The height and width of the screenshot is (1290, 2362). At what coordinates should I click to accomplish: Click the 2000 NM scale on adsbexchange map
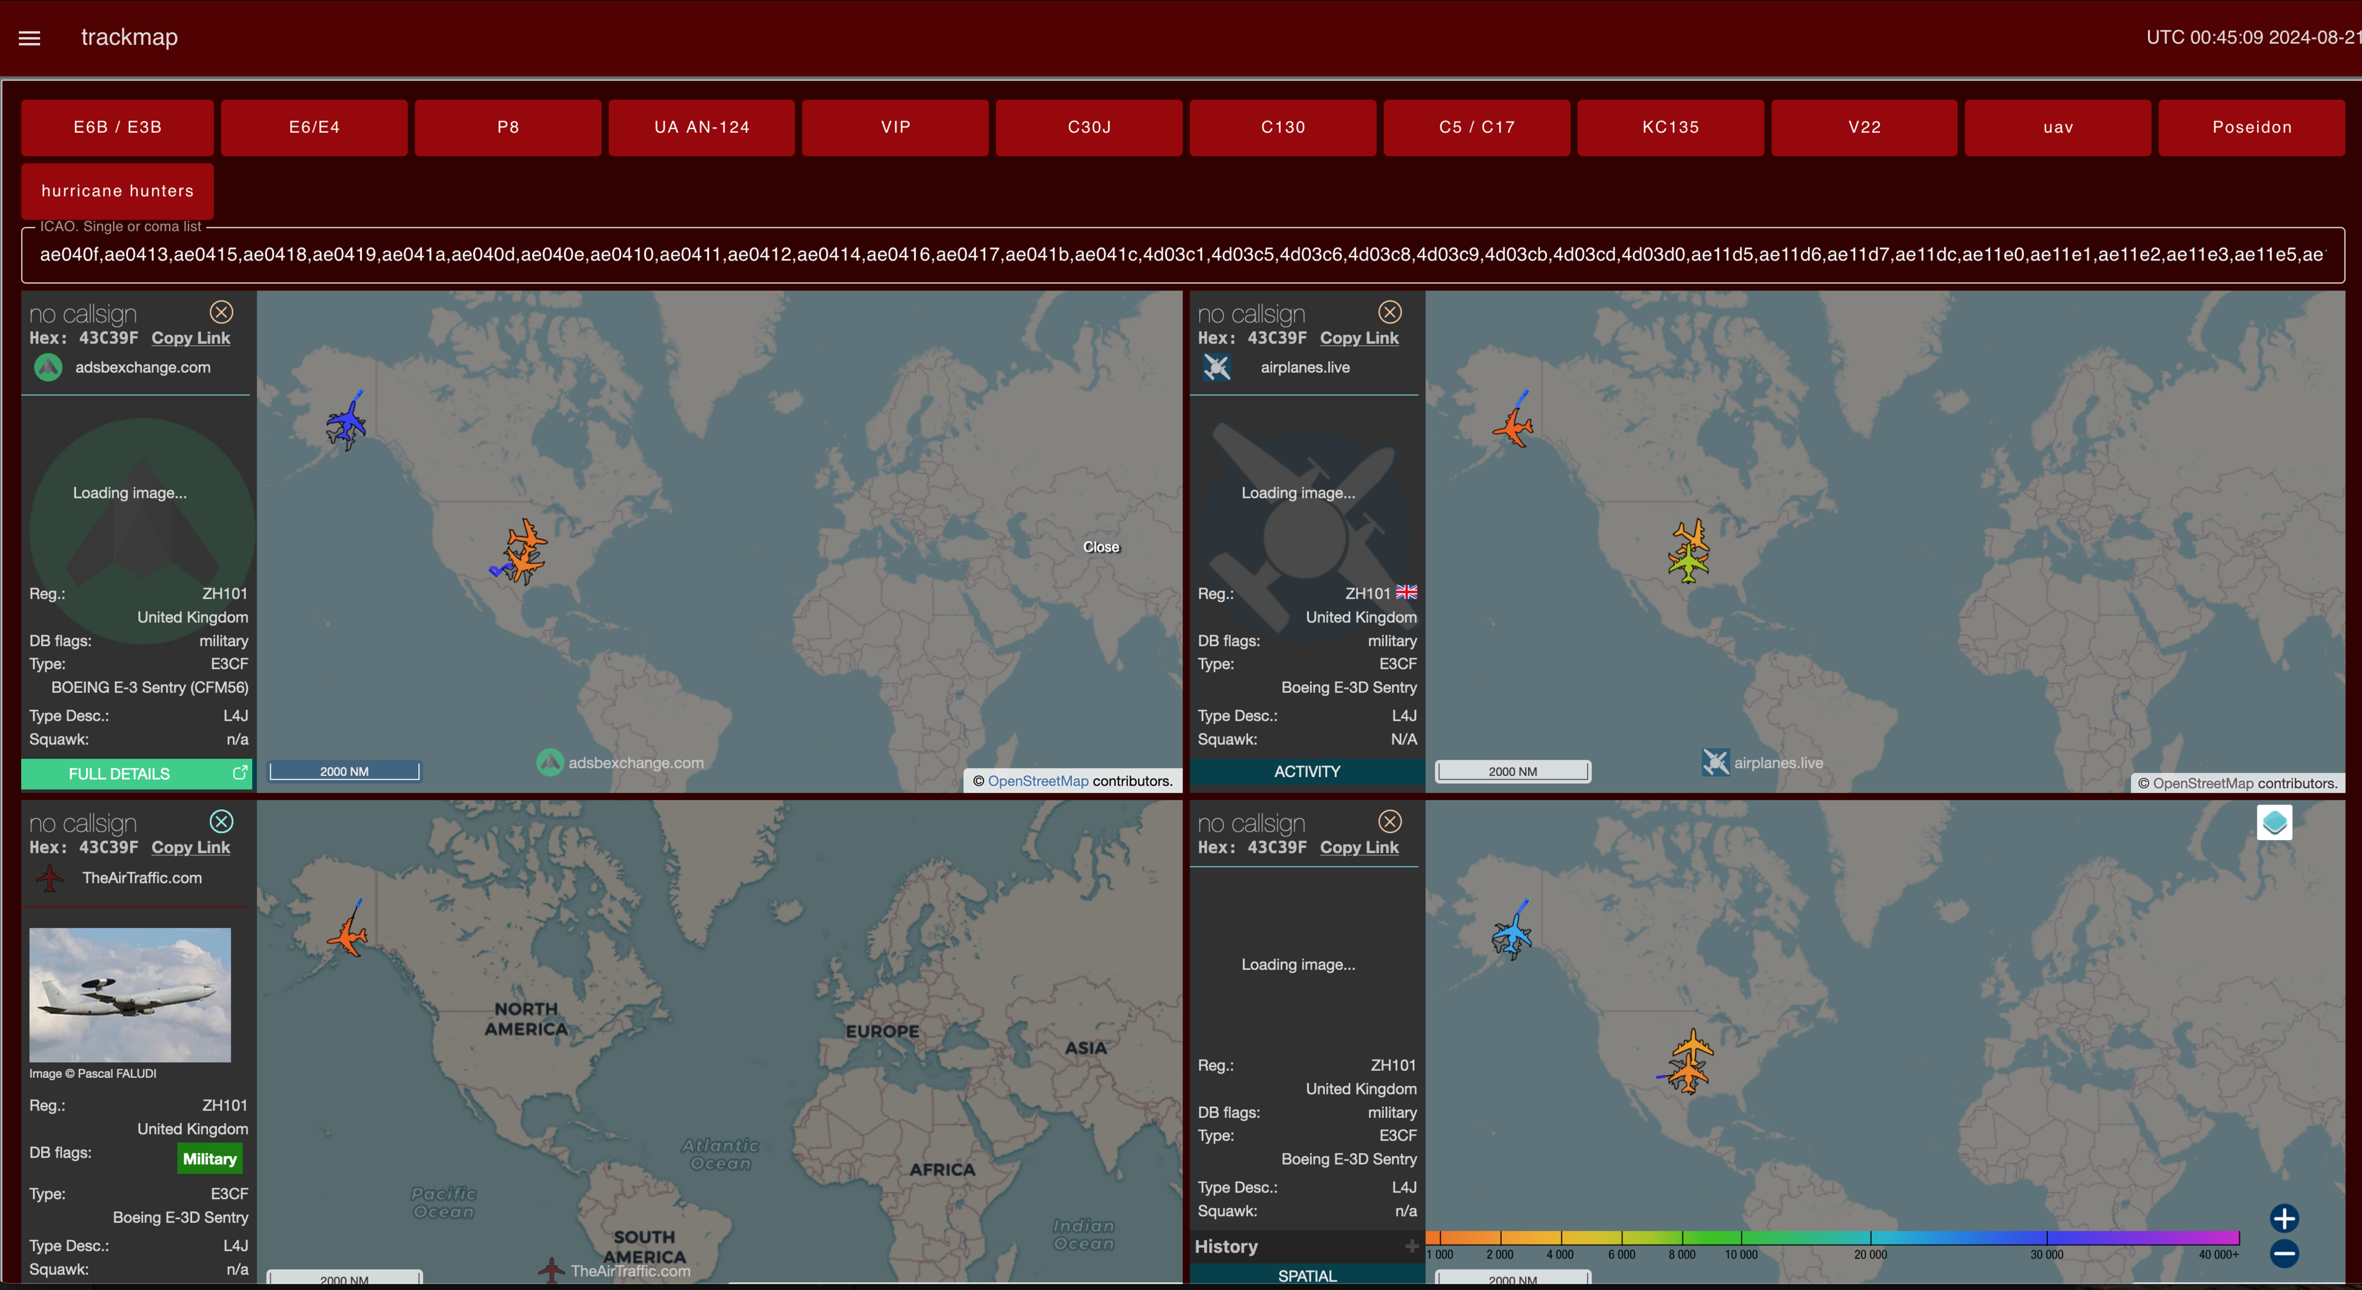[344, 770]
